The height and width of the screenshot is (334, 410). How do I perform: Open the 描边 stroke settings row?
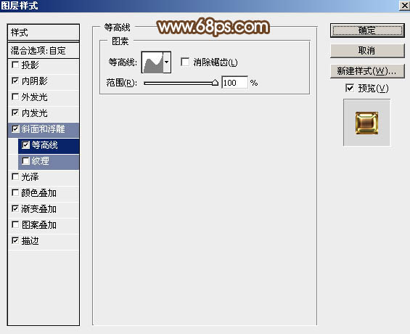click(x=44, y=242)
